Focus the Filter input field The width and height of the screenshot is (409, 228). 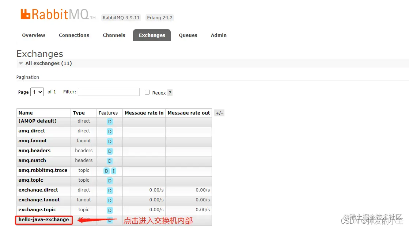click(109, 92)
